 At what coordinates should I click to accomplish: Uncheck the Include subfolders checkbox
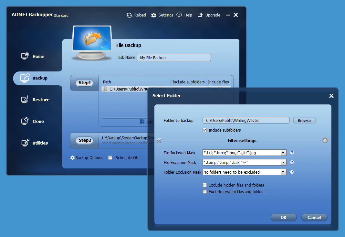(x=204, y=130)
